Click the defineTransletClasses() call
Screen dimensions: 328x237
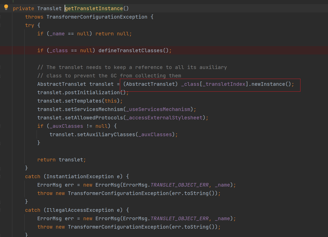point(134,50)
